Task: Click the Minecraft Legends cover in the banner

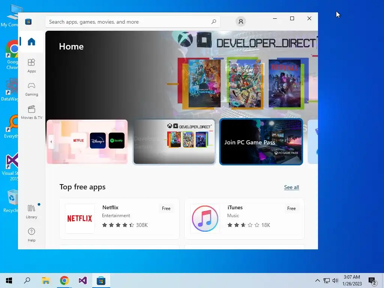Action: [204, 84]
